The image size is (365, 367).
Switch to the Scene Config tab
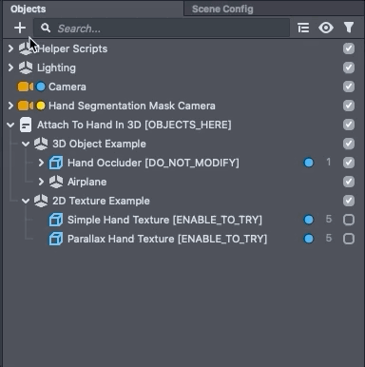tap(222, 9)
